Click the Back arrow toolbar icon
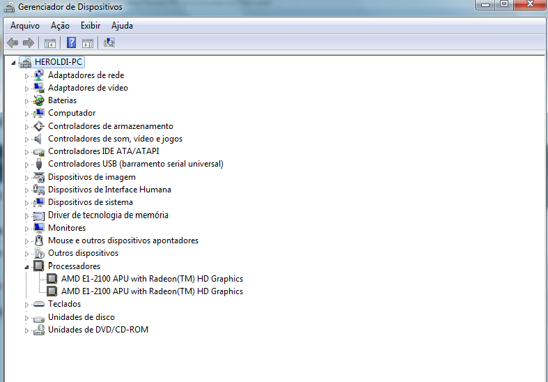The height and width of the screenshot is (382, 548). 13,43
